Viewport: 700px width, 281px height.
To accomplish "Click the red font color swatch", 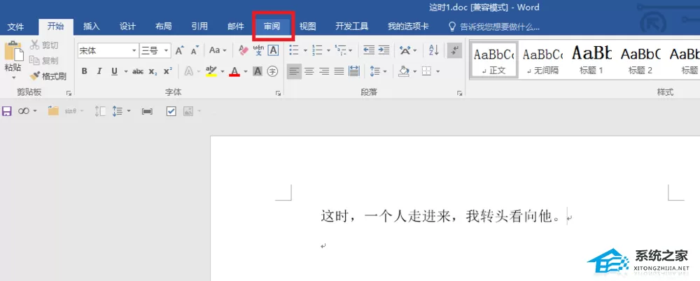I will 234,71.
